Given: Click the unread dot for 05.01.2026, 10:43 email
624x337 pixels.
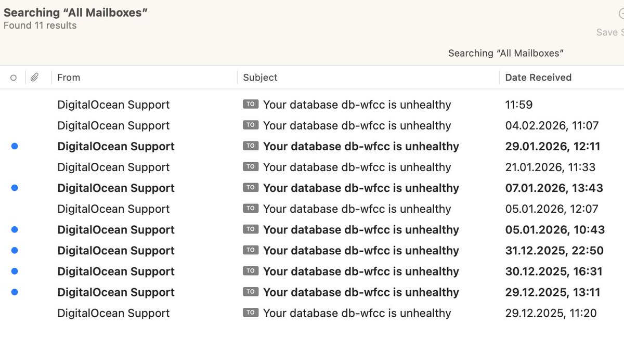Looking at the screenshot, I should point(15,230).
